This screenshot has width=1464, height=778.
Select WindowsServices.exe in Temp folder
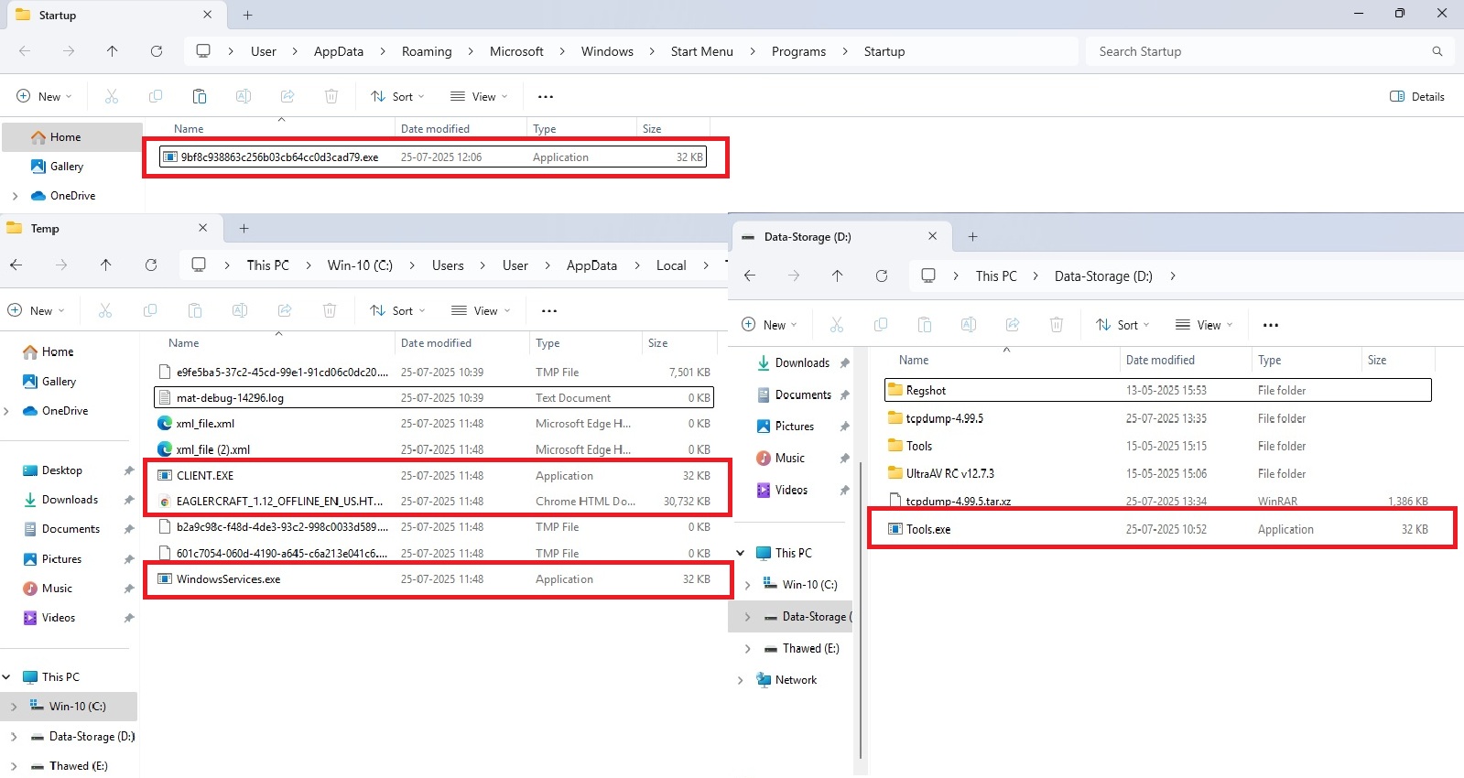(x=229, y=579)
